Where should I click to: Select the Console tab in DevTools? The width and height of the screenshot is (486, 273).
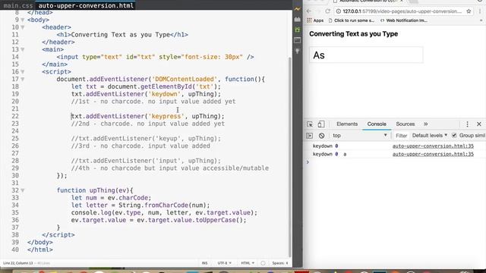coord(377,124)
